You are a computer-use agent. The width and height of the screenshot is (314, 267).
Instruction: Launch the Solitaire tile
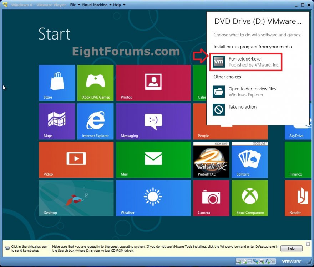[x=250, y=160]
